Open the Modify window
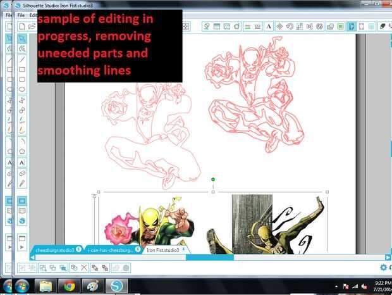 pyautogui.click(x=330, y=27)
